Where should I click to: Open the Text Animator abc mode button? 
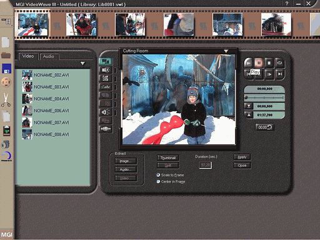tap(106, 87)
